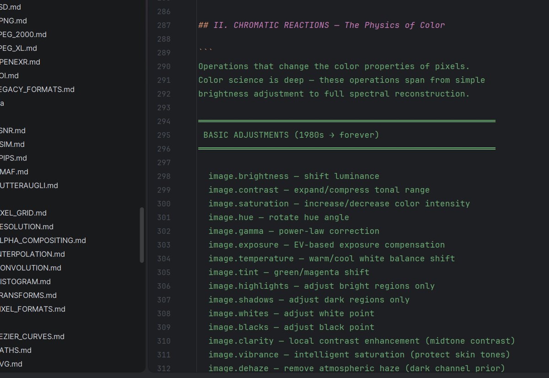The width and height of the screenshot is (549, 378).
Task: Click the heading 'II. CHROMATIC REACTIONS'
Action: 272,25
